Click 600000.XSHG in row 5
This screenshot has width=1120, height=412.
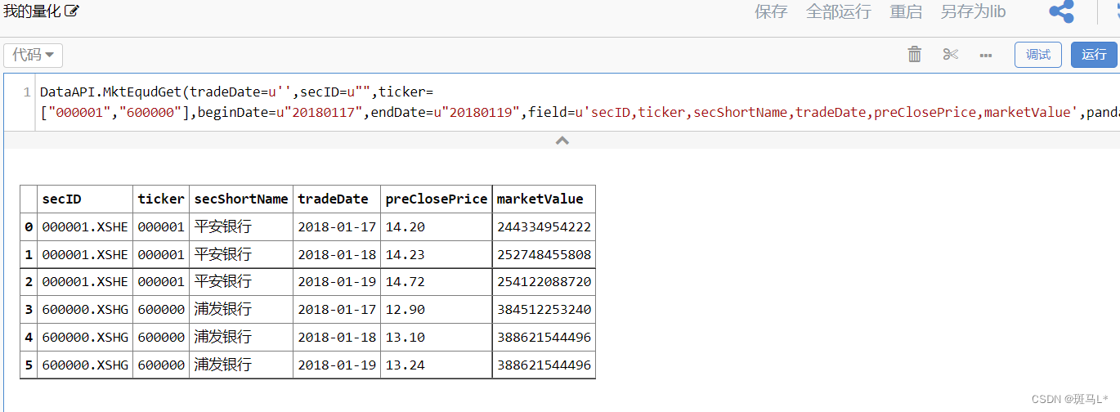point(85,365)
